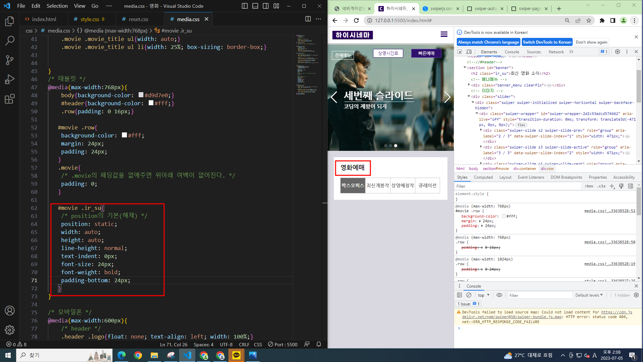The width and height of the screenshot is (643, 362).
Task: Open the Default levels dropdown
Action: [x=589, y=295]
